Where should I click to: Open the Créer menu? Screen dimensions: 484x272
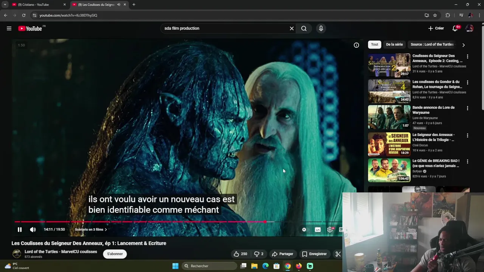click(x=436, y=28)
